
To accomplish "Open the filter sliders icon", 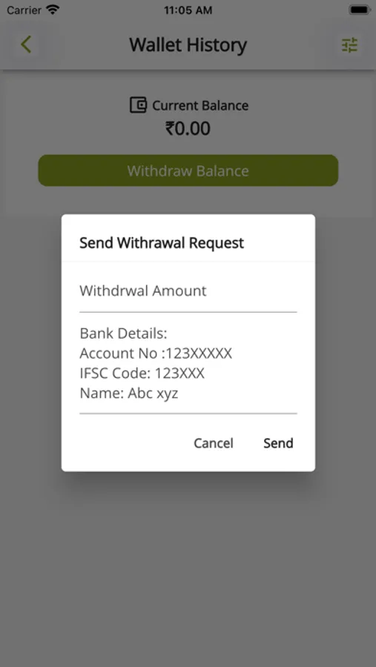I will [349, 45].
